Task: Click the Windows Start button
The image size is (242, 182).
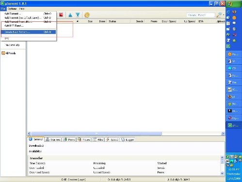Action: coord(234,4)
